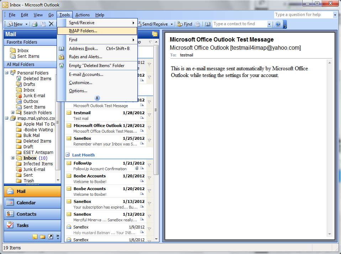Flag the SaneBox 1/12/2012 message
Screen dimensions: 341x254
149,216
